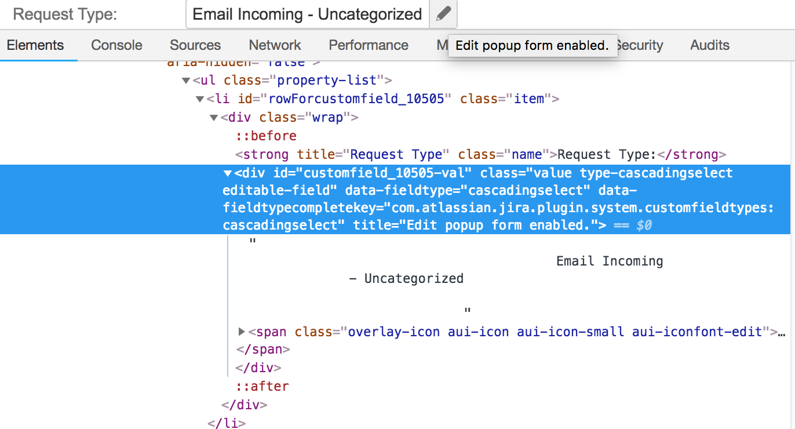Select the closing li tag in the tree

[x=227, y=423]
